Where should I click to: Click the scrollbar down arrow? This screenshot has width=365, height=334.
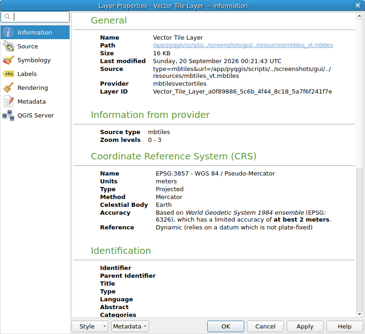[x=359, y=314]
